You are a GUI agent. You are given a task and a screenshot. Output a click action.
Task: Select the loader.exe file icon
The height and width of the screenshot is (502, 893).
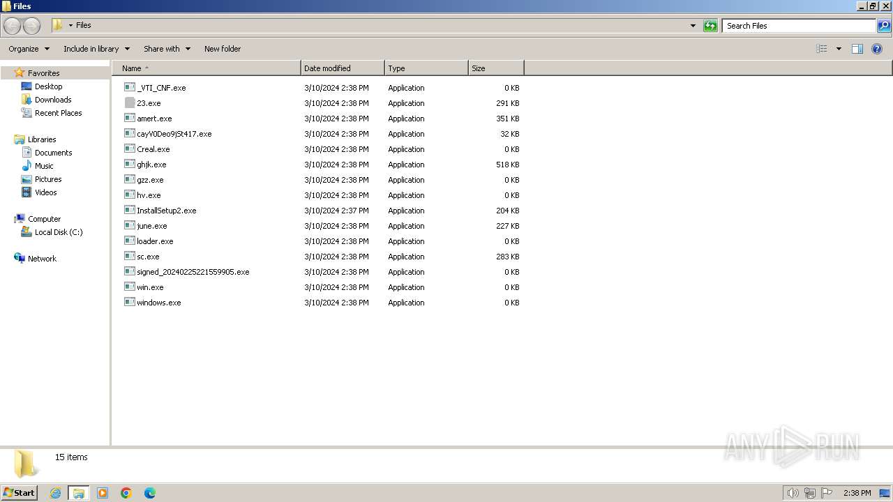(130, 241)
